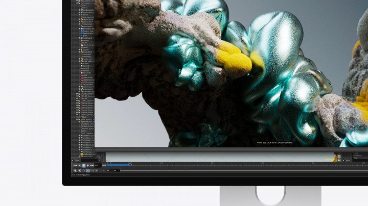Expand the sand_attrib tree node

click(x=79, y=51)
